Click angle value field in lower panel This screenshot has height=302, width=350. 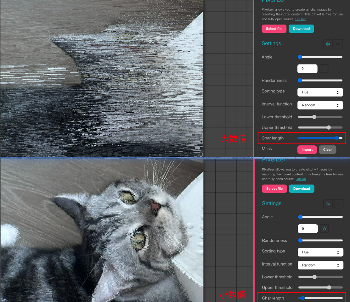click(308, 229)
